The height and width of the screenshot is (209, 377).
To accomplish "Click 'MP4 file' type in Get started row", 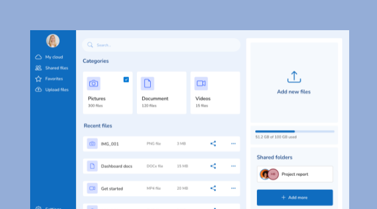I will tap(154, 188).
